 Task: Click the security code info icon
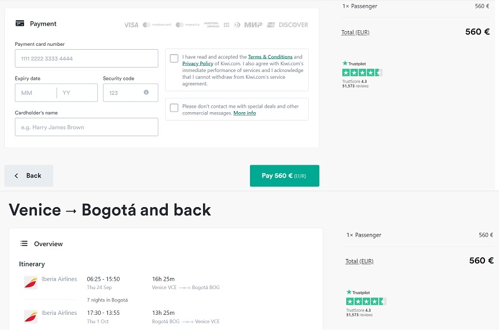pos(146,92)
